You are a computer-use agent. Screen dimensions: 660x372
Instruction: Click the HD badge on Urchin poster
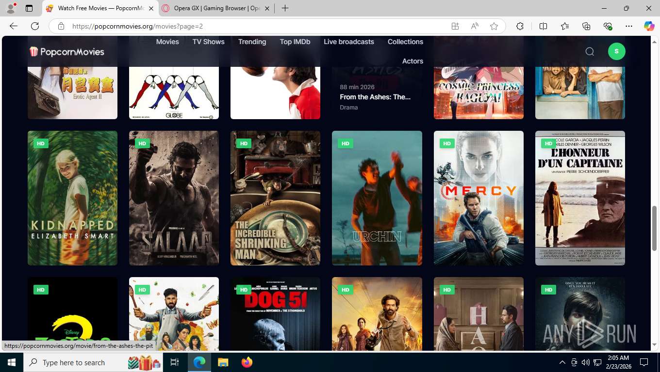point(346,143)
